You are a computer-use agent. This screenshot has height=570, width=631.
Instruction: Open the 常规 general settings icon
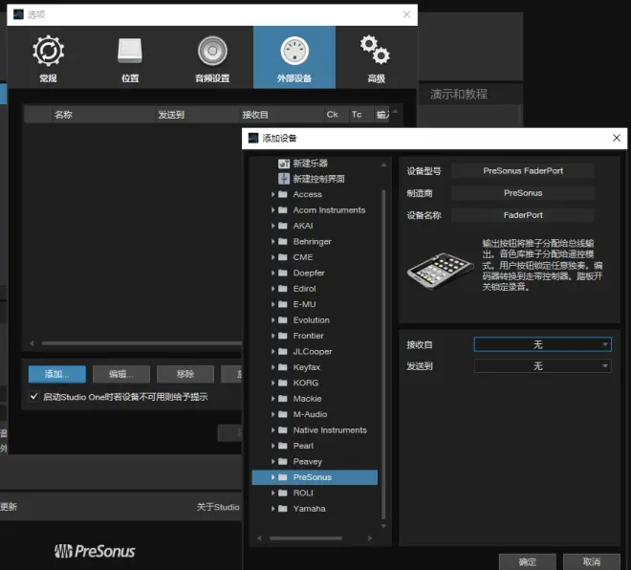point(49,51)
